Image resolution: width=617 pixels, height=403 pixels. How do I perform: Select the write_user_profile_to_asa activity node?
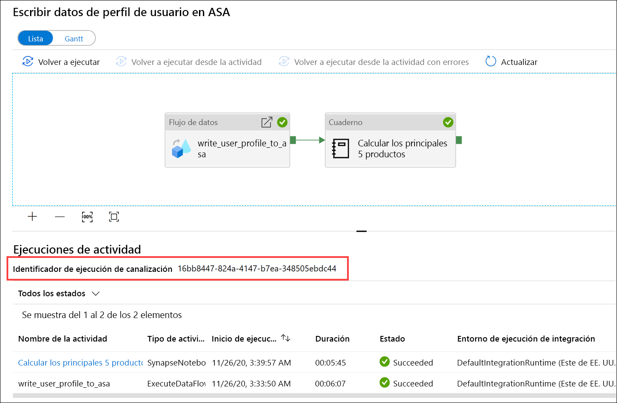(x=227, y=140)
